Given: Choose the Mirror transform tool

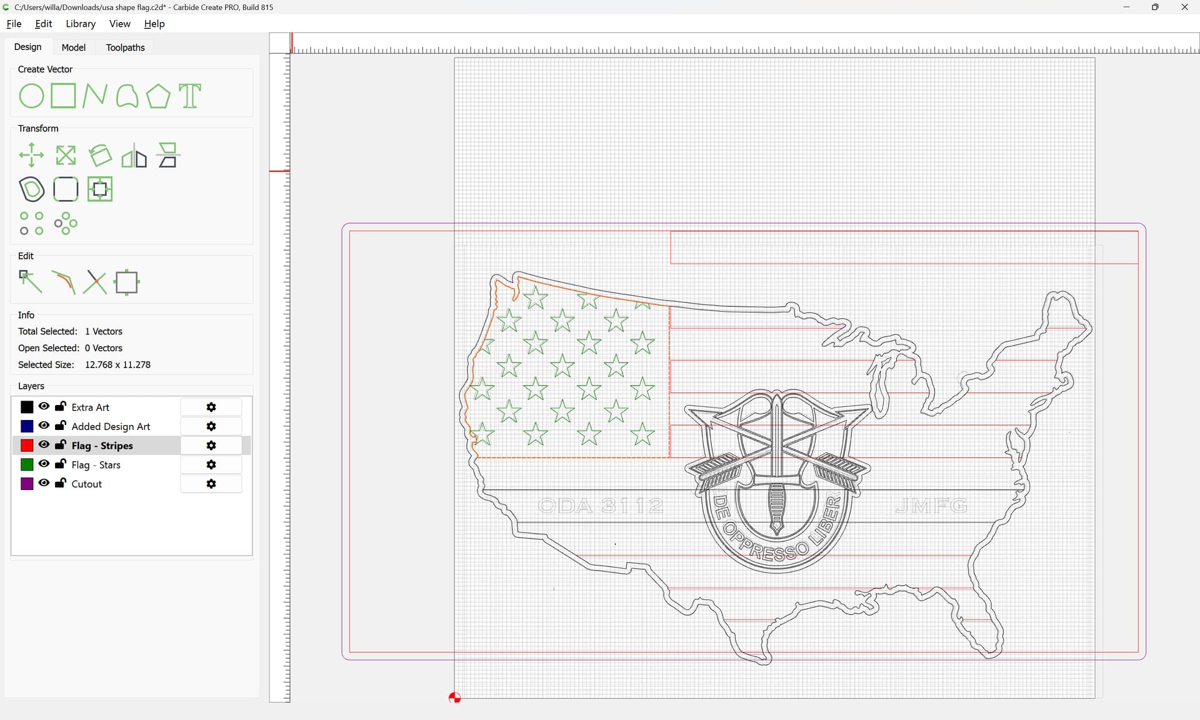Looking at the screenshot, I should coord(134,156).
